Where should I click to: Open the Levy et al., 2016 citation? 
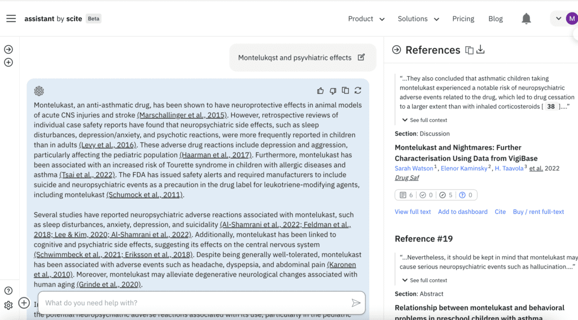(108, 145)
